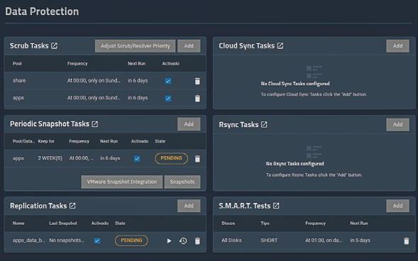Click apps scrub frequency text

pos(94,98)
